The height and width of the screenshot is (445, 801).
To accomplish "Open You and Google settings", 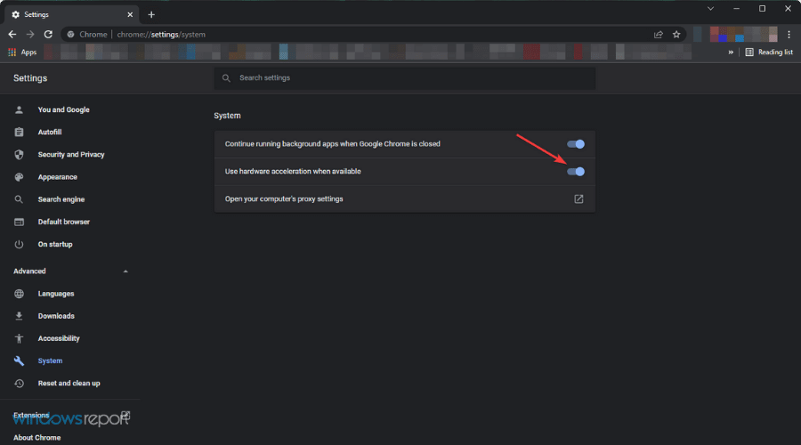I will click(63, 109).
